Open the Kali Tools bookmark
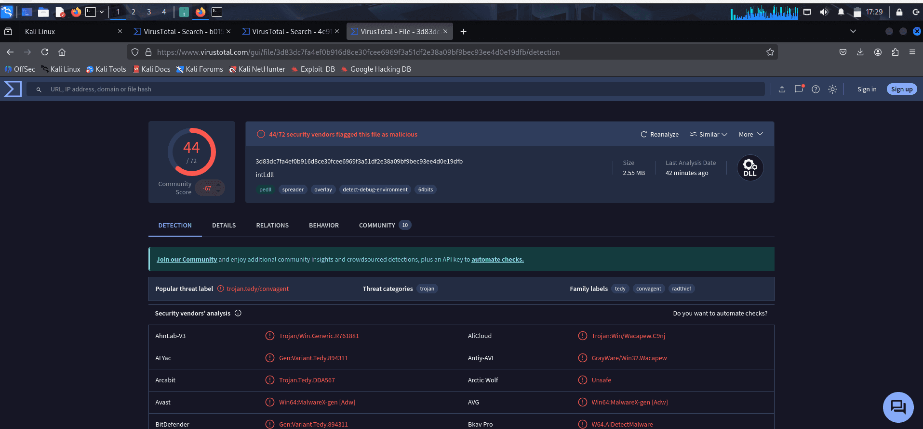Screen dimensions: 923x429 click(106, 69)
